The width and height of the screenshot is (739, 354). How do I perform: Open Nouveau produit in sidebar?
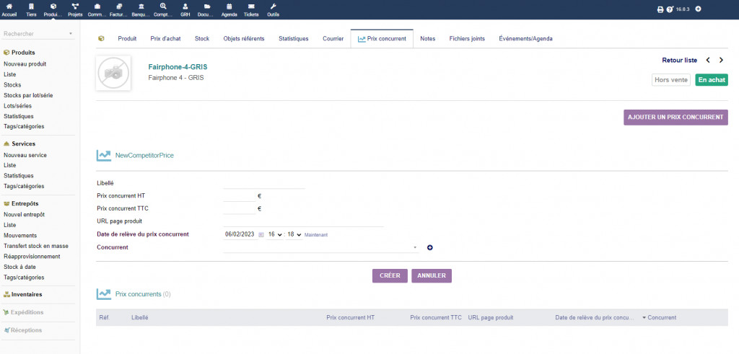[25, 64]
